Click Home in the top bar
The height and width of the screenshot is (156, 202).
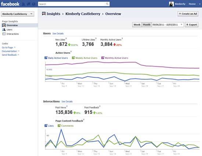pos(192,4)
